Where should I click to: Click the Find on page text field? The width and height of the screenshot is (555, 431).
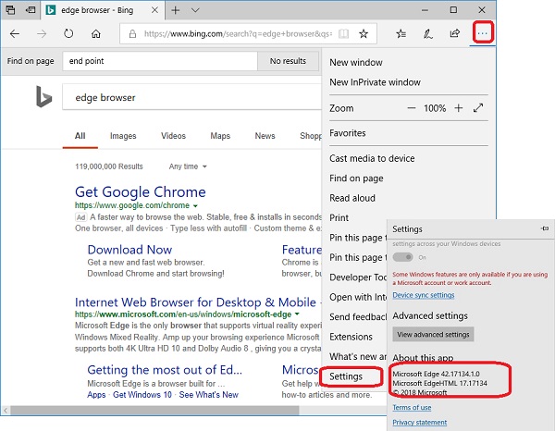pos(160,61)
